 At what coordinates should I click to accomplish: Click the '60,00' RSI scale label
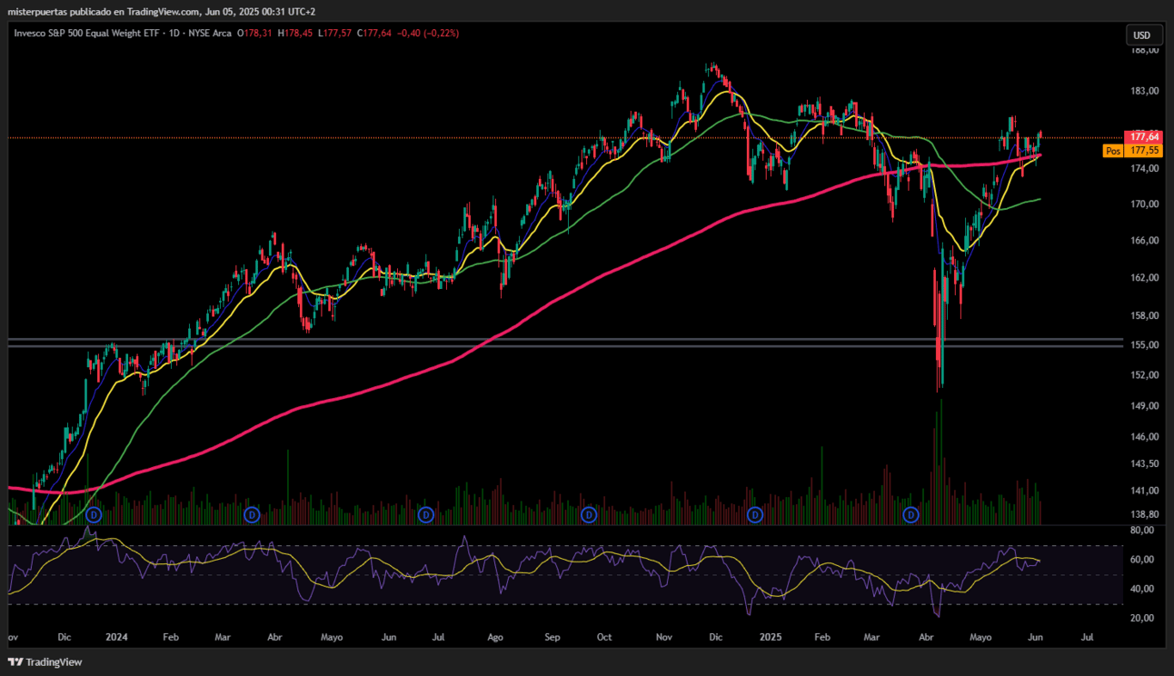1142,560
